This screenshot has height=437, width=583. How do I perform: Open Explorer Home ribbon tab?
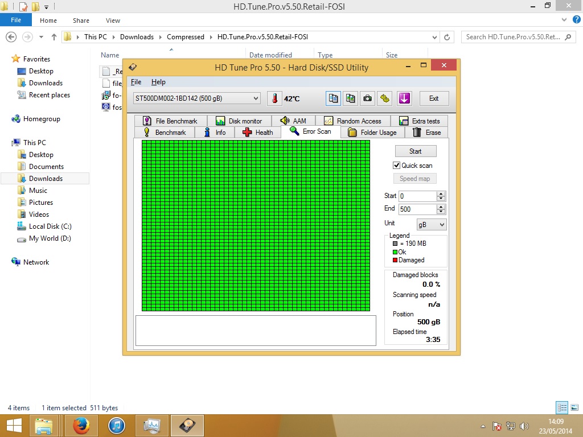pyautogui.click(x=48, y=20)
